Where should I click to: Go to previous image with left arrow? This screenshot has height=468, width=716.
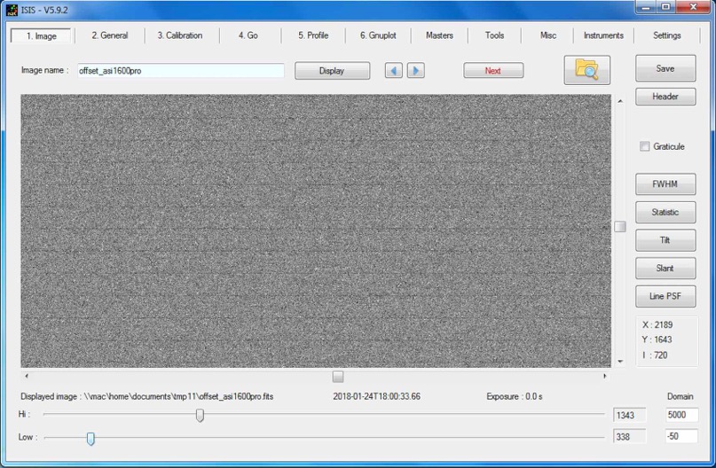(394, 71)
